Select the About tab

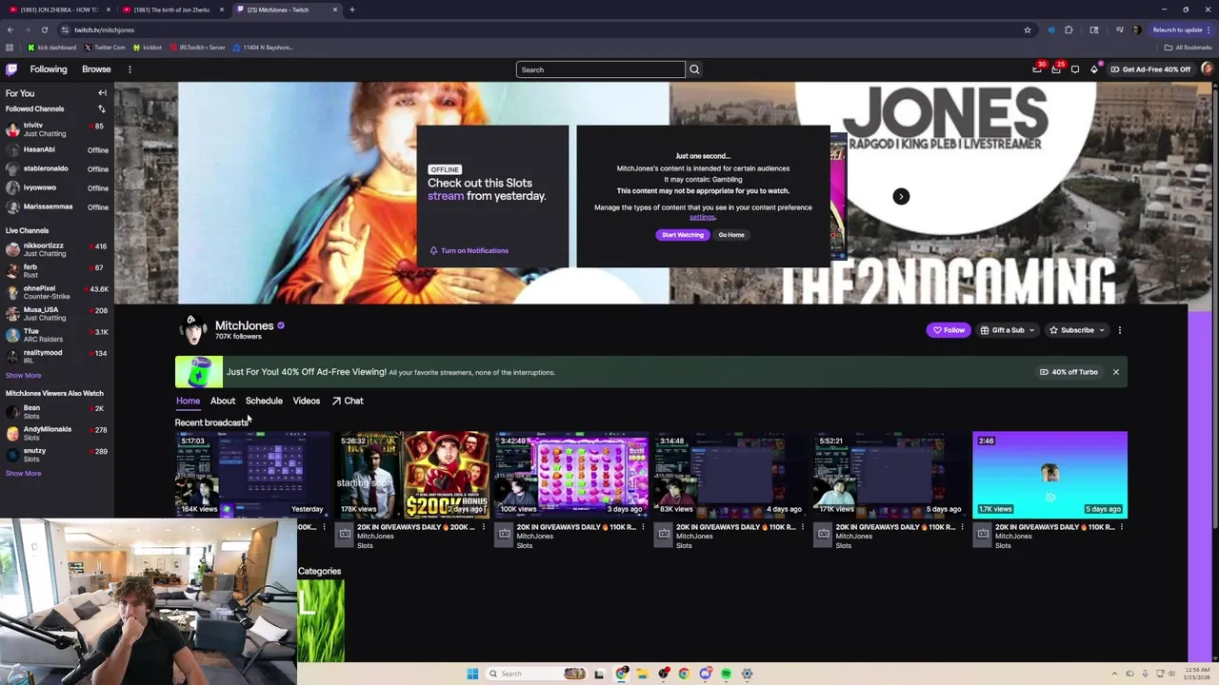tap(223, 401)
